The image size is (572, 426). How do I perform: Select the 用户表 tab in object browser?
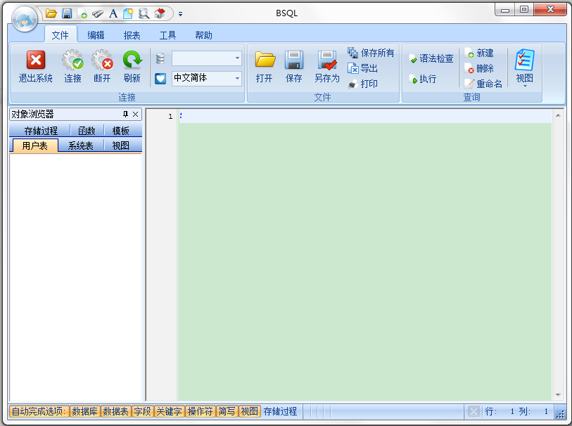pos(35,146)
